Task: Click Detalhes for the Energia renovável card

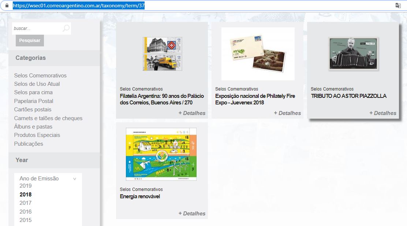Action: (x=192, y=214)
